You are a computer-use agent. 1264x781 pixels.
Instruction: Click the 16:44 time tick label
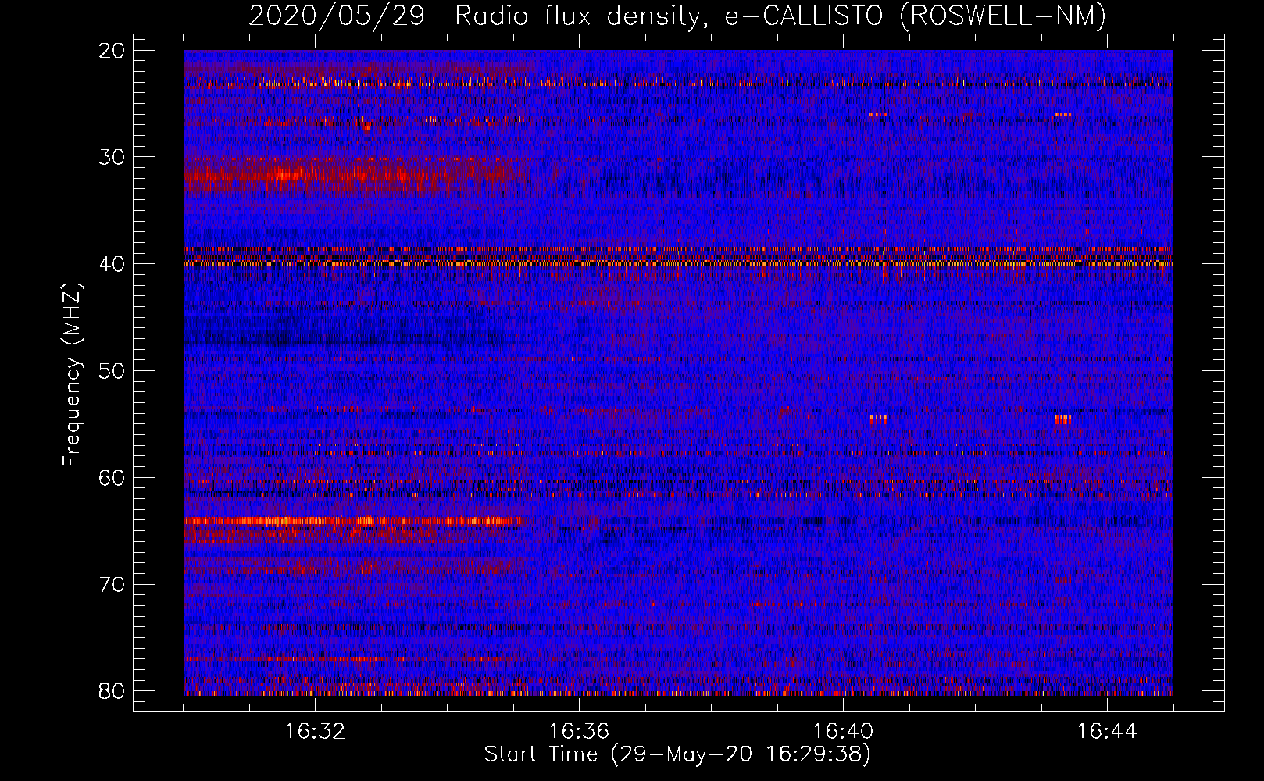[1107, 732]
